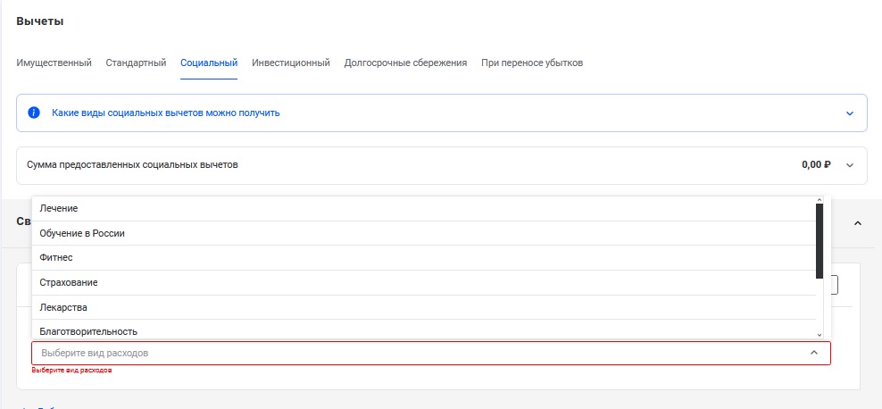The height and width of the screenshot is (409, 882).
Task: Choose Лечение from the expense list
Action: coord(59,208)
